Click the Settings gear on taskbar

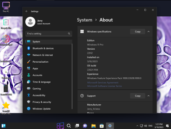pyautogui.click(x=110, y=126)
